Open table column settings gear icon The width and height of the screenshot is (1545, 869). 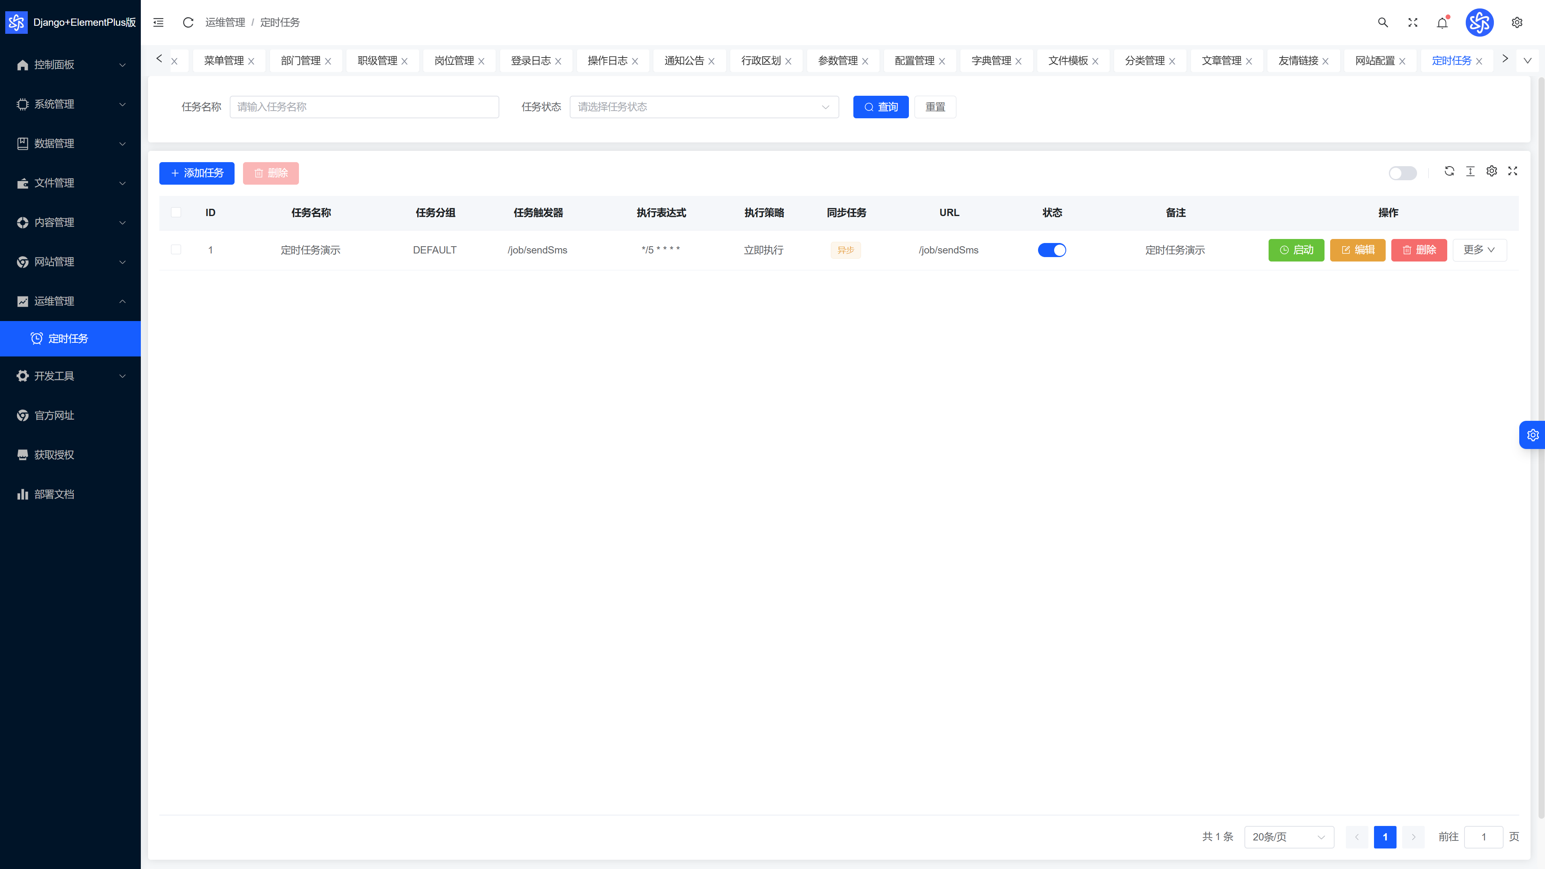pyautogui.click(x=1491, y=171)
